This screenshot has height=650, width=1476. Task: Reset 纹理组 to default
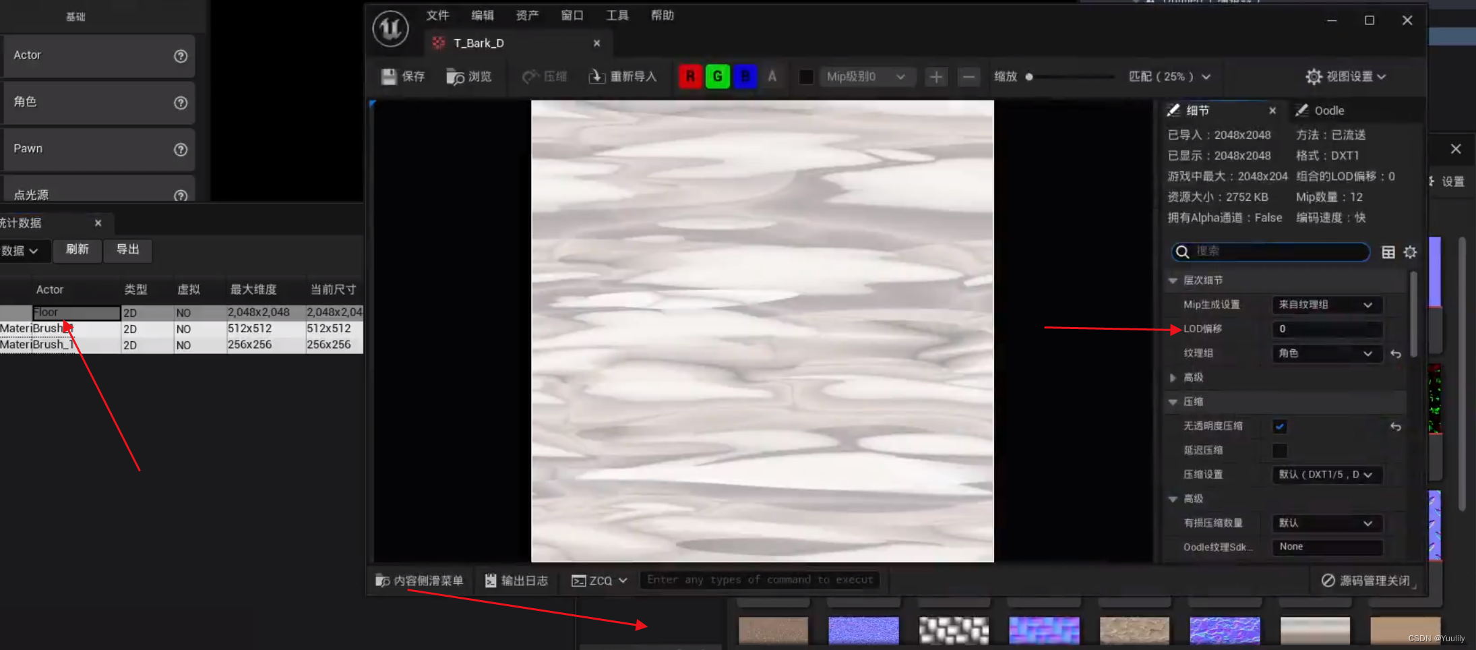(1396, 354)
